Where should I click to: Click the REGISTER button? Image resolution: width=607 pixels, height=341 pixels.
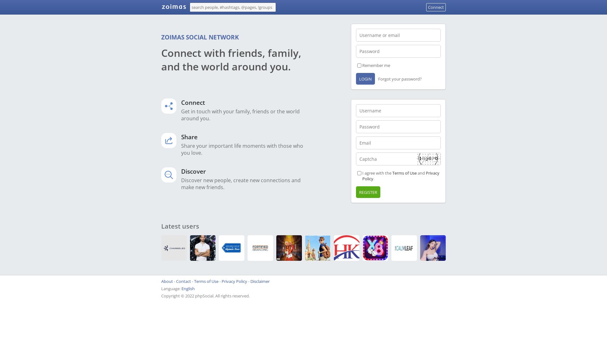coord(368,192)
